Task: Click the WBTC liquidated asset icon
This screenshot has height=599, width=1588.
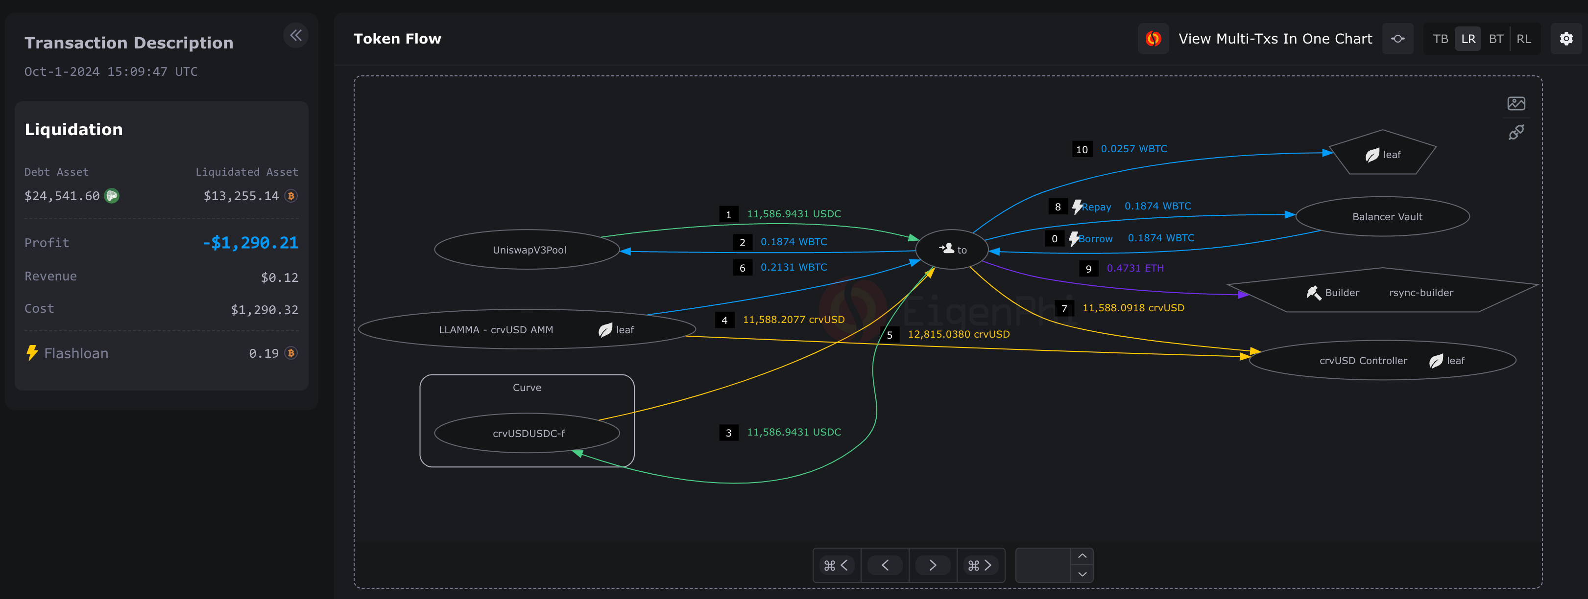Action: pyautogui.click(x=291, y=196)
